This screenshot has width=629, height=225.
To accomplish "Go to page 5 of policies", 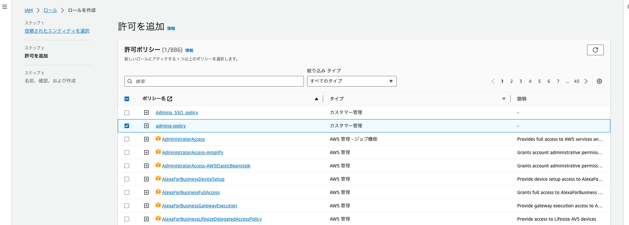I will point(539,81).
